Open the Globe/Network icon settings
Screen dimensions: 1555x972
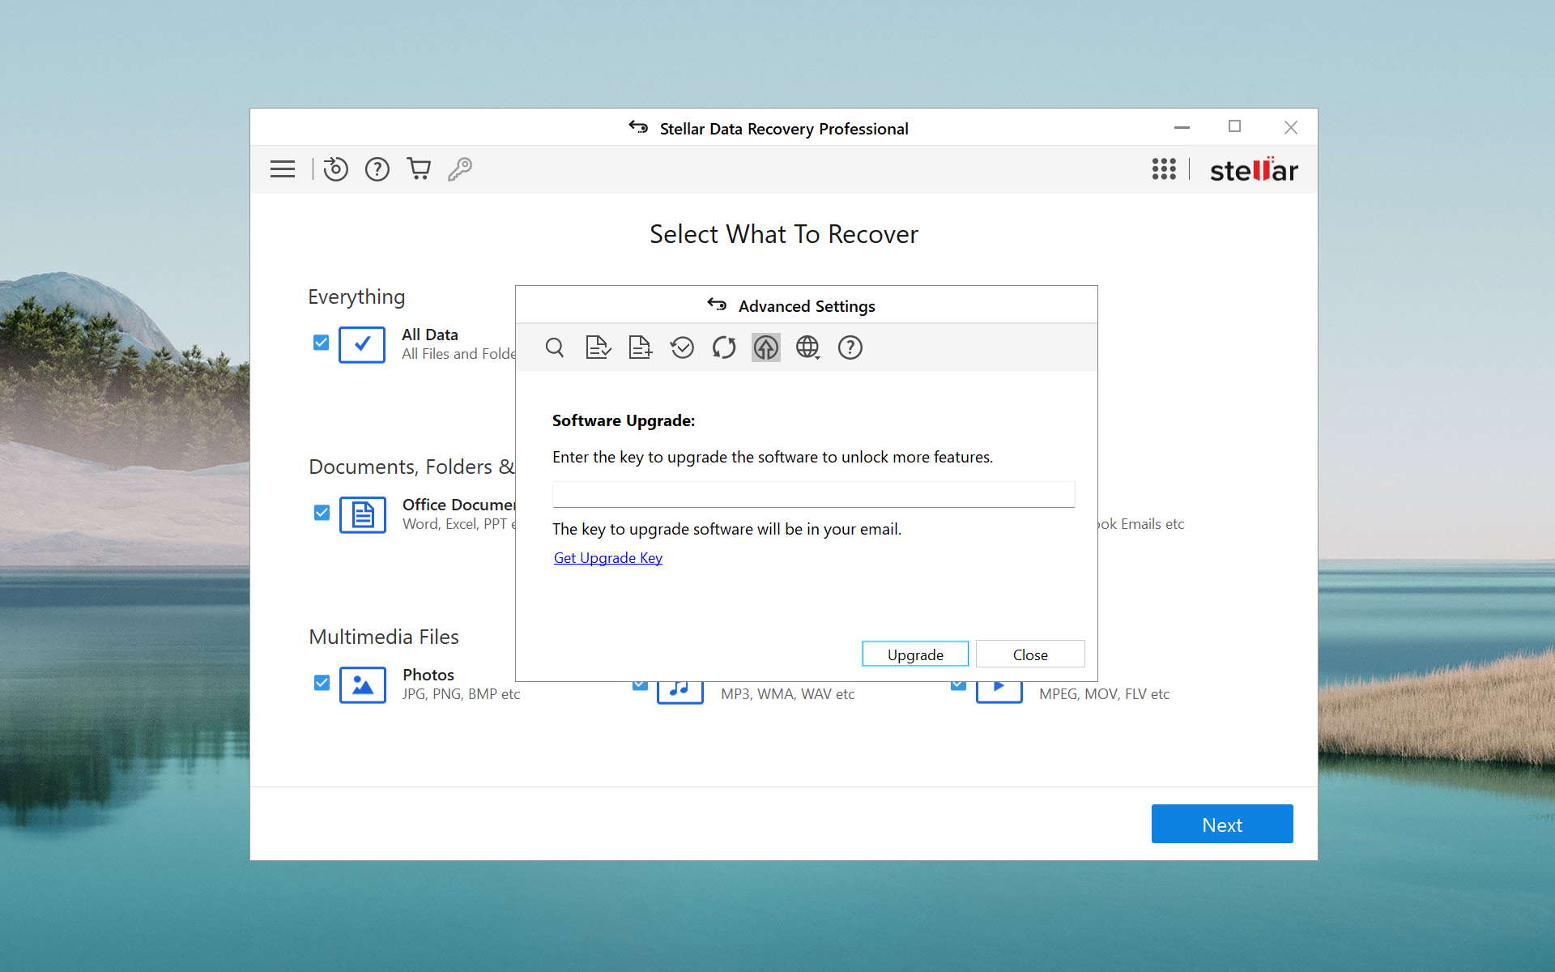point(807,347)
